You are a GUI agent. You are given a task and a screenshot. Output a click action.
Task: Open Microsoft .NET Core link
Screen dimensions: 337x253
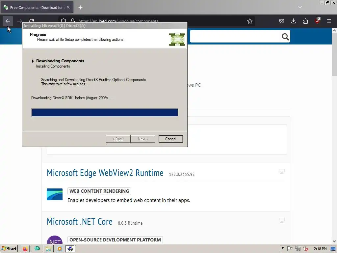point(80,222)
